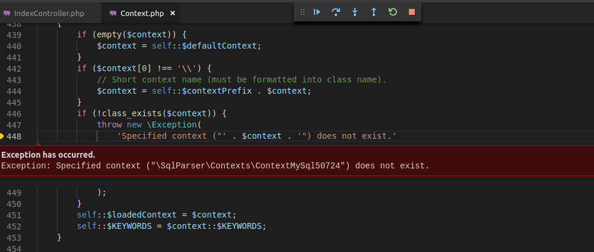Click line number 446 in the gutter
594x252 pixels.
pos(13,113)
